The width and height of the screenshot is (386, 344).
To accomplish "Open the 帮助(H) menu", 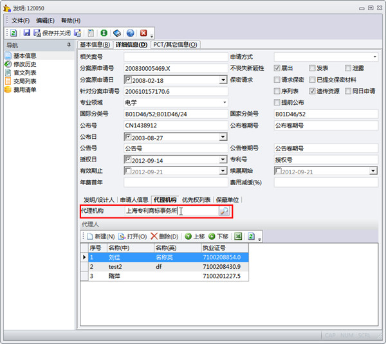I will [71, 21].
